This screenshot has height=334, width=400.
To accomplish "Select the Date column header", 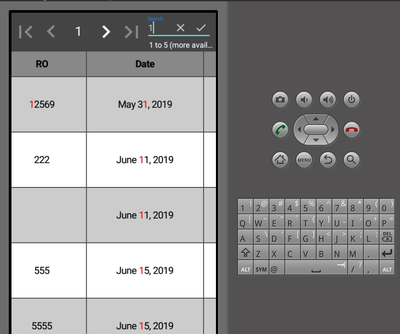I will pyautogui.click(x=145, y=64).
